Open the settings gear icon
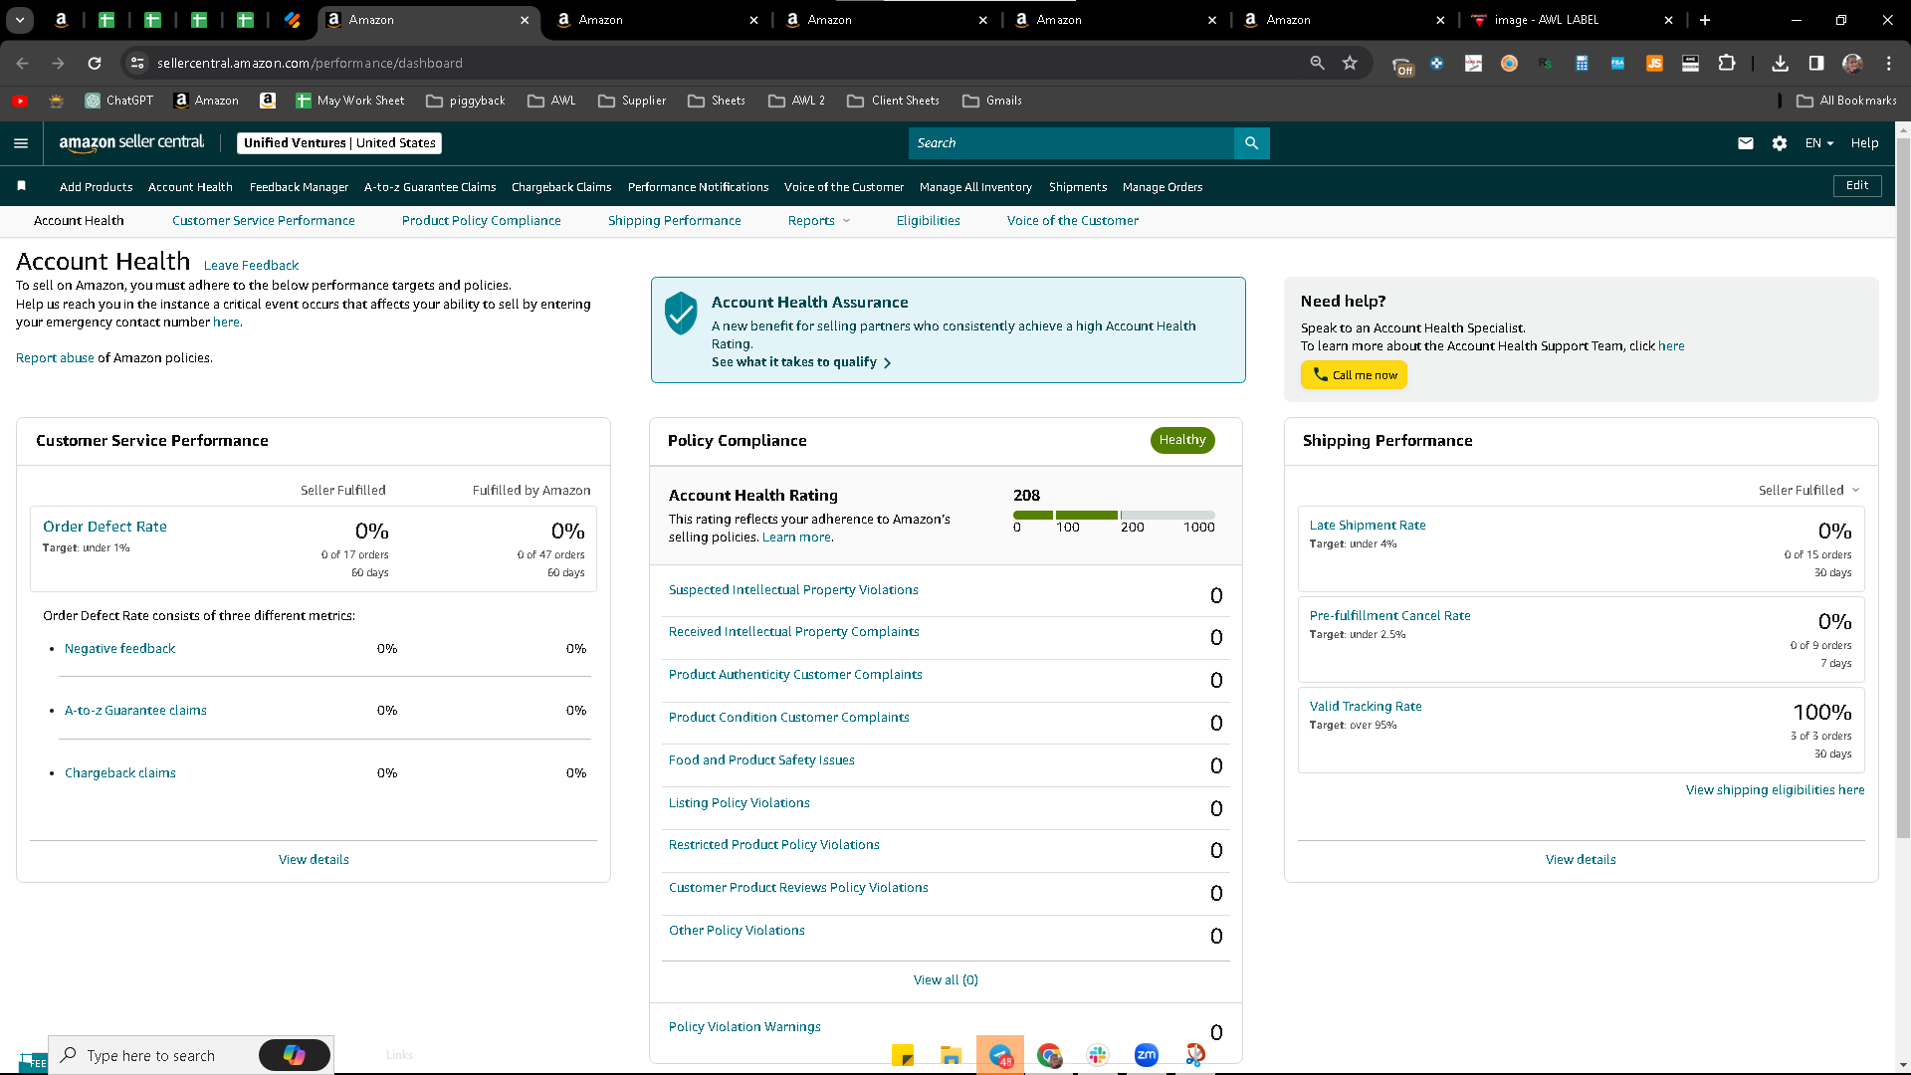The height and width of the screenshot is (1075, 1911). pyautogui.click(x=1780, y=143)
